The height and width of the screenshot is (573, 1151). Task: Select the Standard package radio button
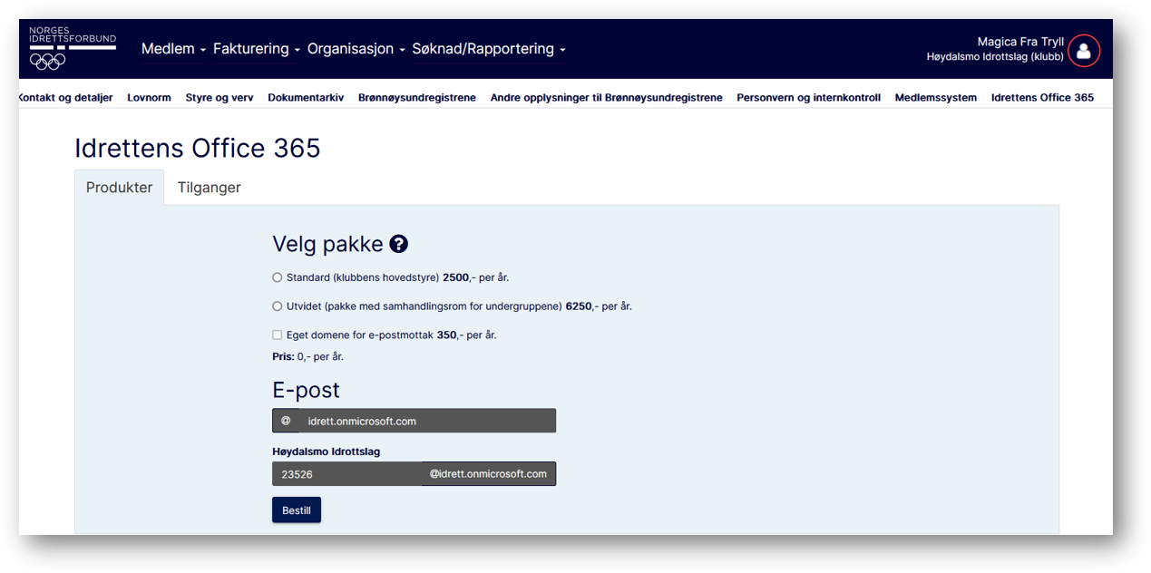click(278, 277)
